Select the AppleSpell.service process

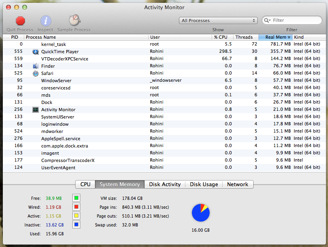pyautogui.click(x=164, y=139)
